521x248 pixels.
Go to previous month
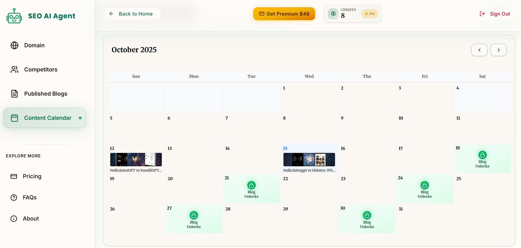point(479,50)
